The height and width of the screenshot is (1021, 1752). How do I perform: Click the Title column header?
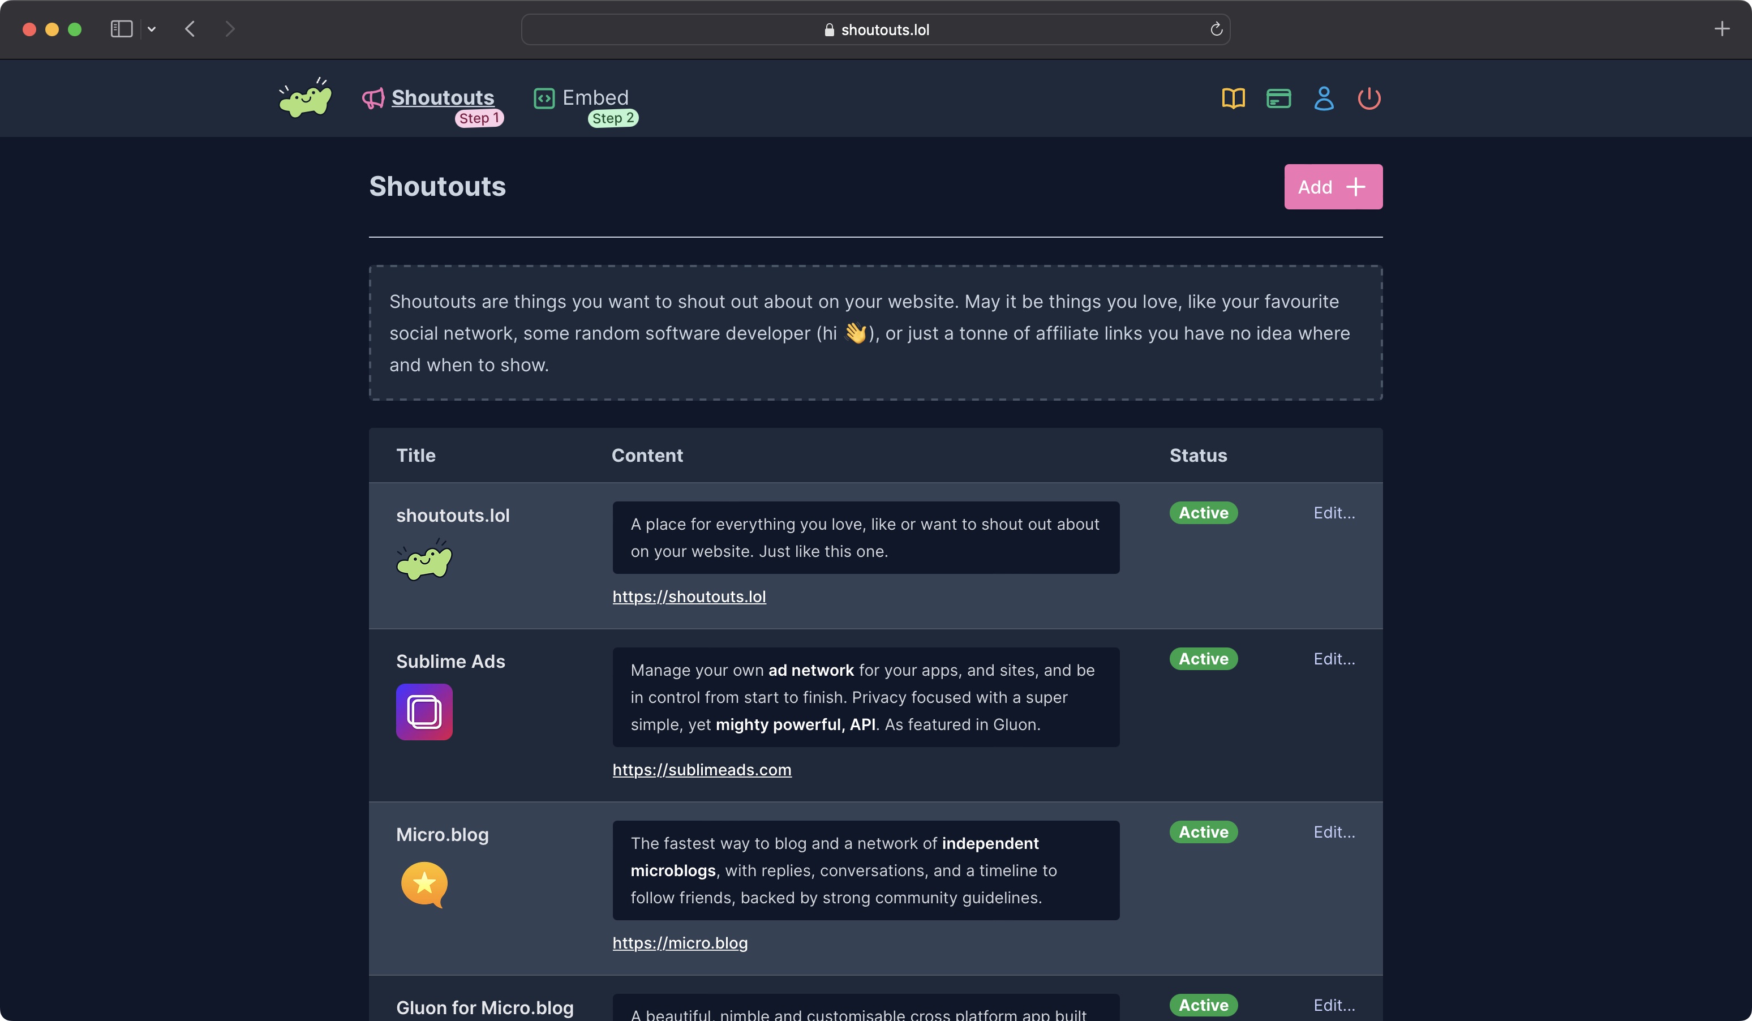(x=416, y=455)
